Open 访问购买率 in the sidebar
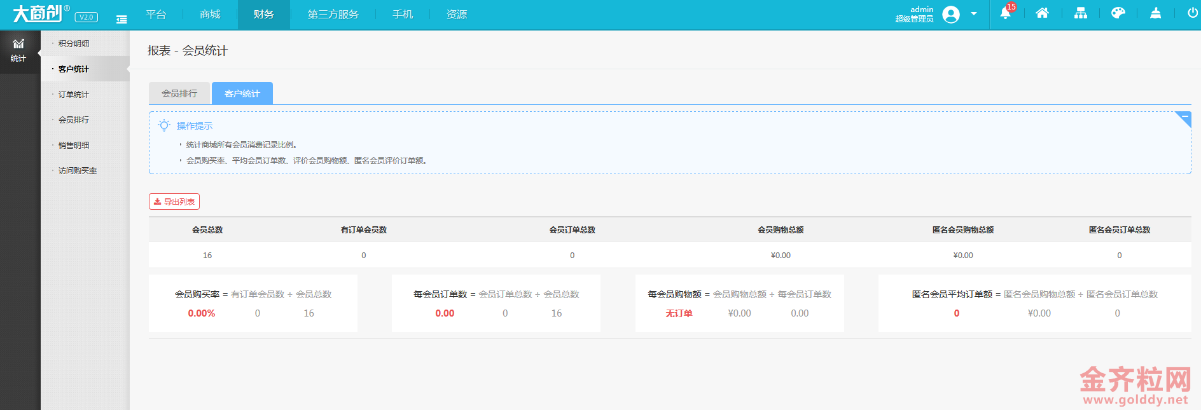1201x410 pixels. (78, 171)
